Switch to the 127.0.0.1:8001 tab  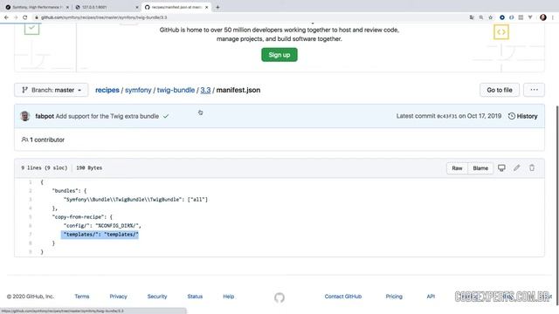pyautogui.click(x=107, y=7)
